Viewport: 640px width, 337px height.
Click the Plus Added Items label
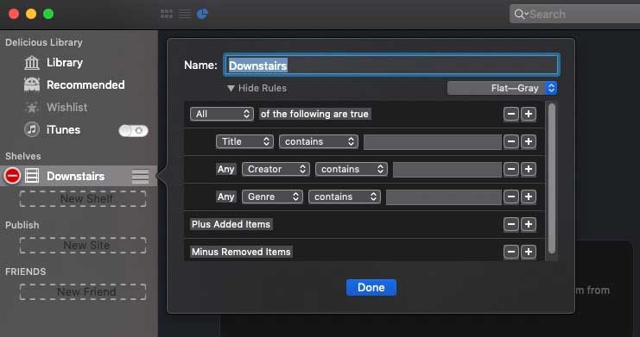(231, 224)
